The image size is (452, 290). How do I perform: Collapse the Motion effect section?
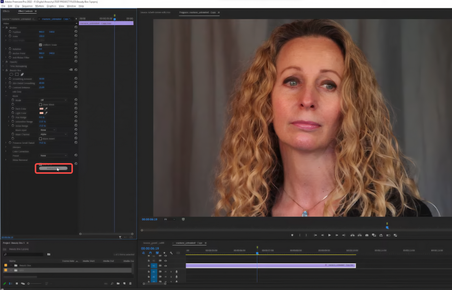click(3, 27)
